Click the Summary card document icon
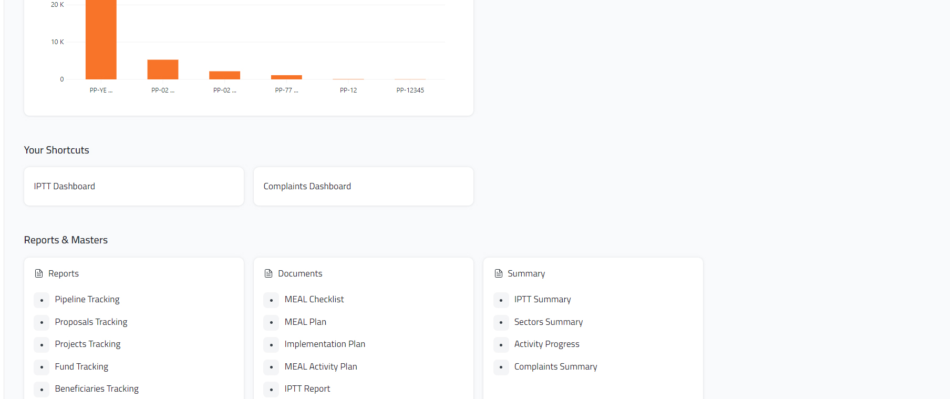This screenshot has height=399, width=950. pos(499,273)
